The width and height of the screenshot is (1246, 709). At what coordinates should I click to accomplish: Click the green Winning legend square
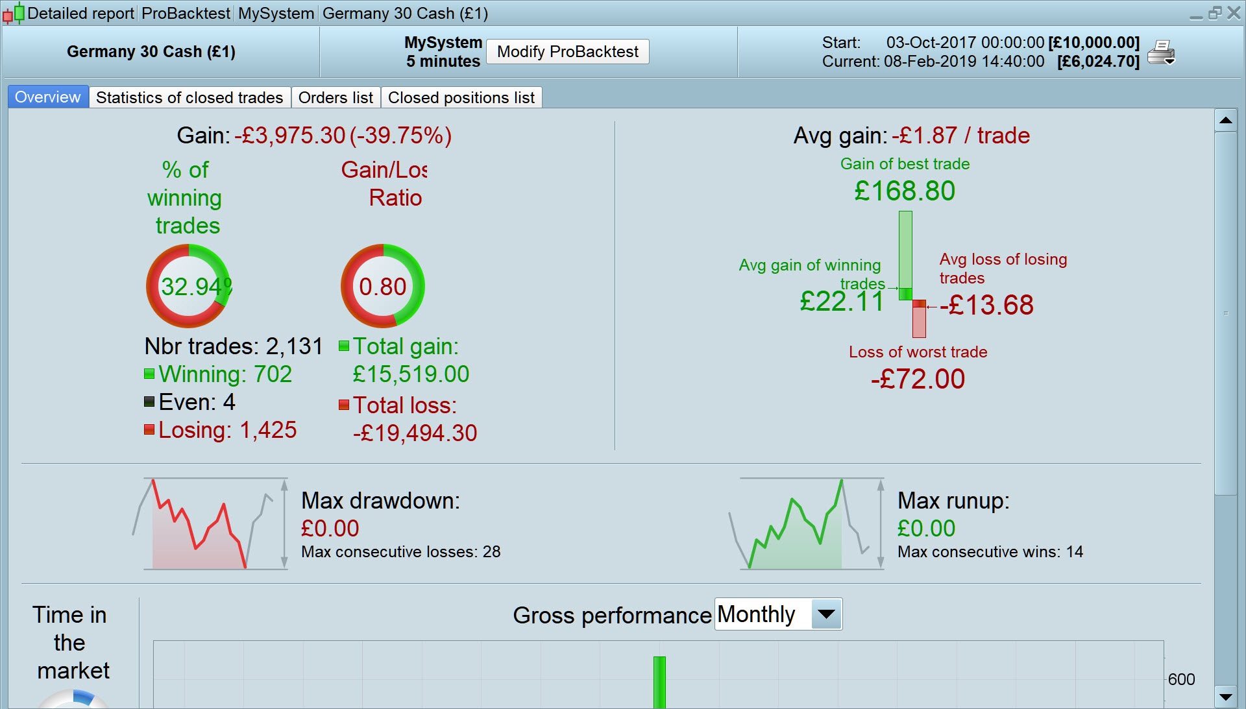coord(149,374)
